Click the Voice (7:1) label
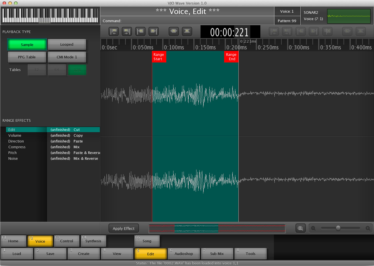This screenshot has width=374, height=266. [x=313, y=19]
